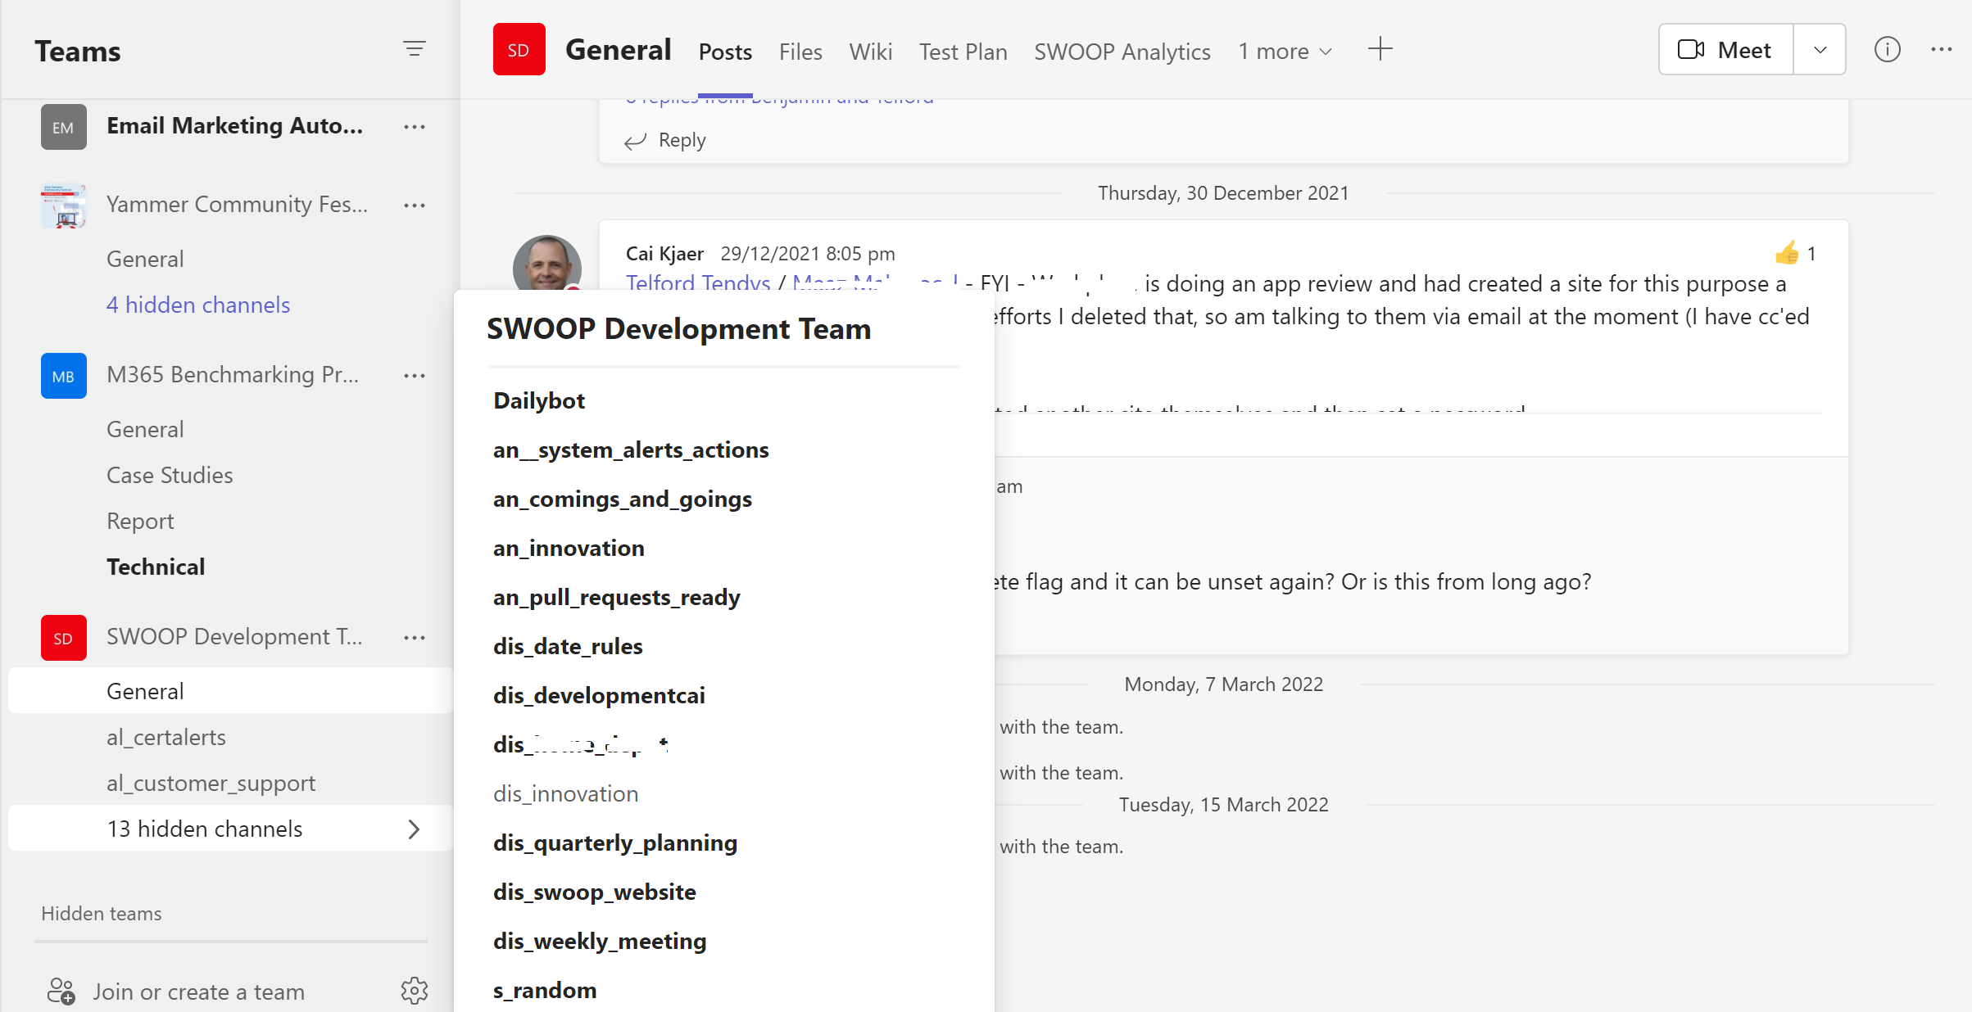Expand the 1 more tabs dropdown
Image resolution: width=1972 pixels, height=1012 pixels.
[1285, 52]
